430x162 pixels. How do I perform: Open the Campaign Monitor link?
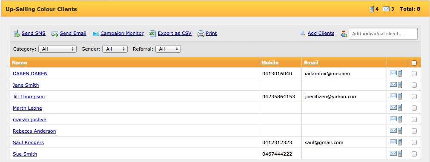click(x=122, y=34)
